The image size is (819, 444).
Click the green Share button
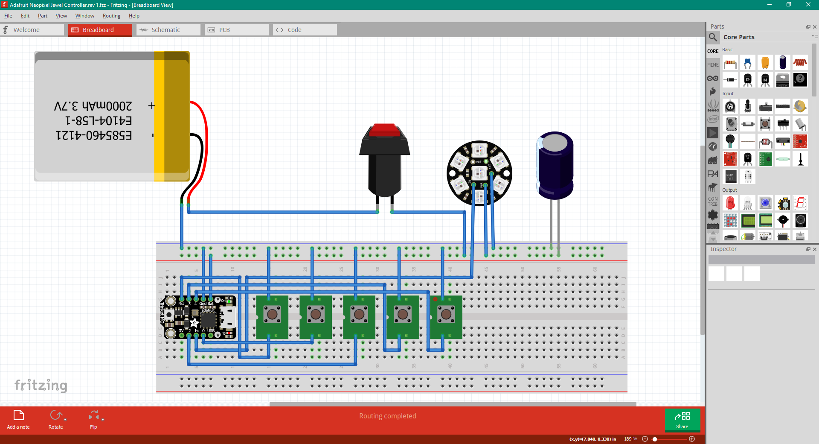[x=682, y=420]
